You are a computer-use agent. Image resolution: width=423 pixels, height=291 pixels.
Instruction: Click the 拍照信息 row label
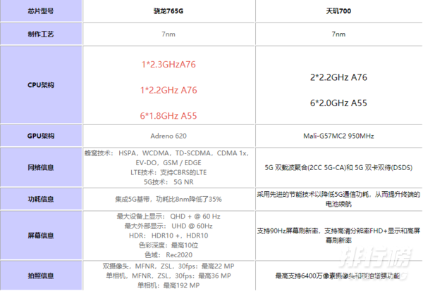41,276
